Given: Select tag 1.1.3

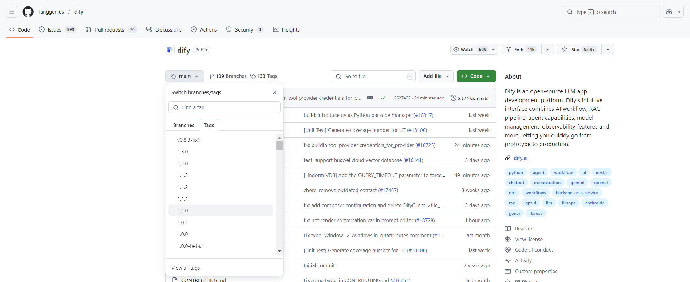Looking at the screenshot, I should click(221, 175).
